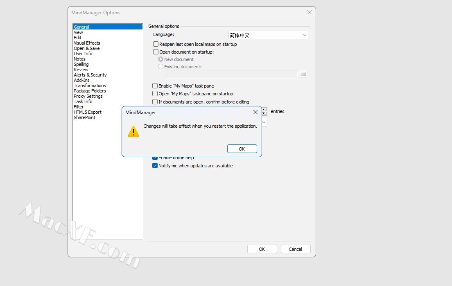Viewport: 452px width, 286px height.
Task: Open the Task Info category
Action: click(83, 101)
